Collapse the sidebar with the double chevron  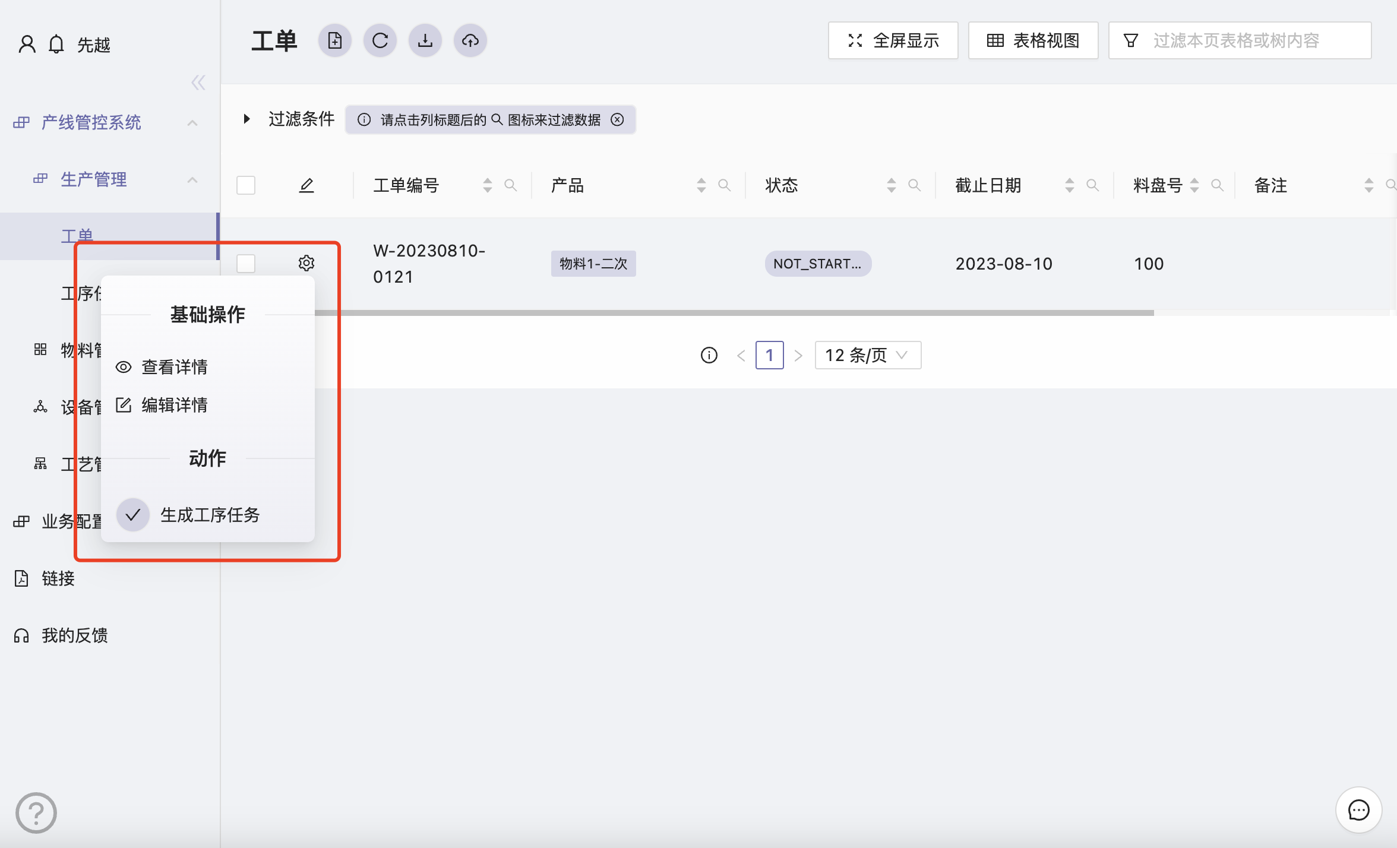coord(198,83)
